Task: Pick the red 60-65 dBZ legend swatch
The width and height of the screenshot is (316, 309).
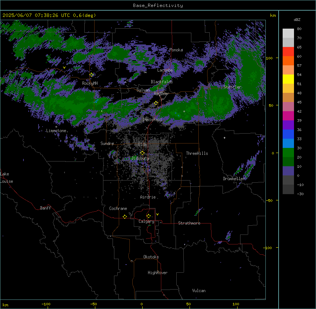Action: click(288, 52)
